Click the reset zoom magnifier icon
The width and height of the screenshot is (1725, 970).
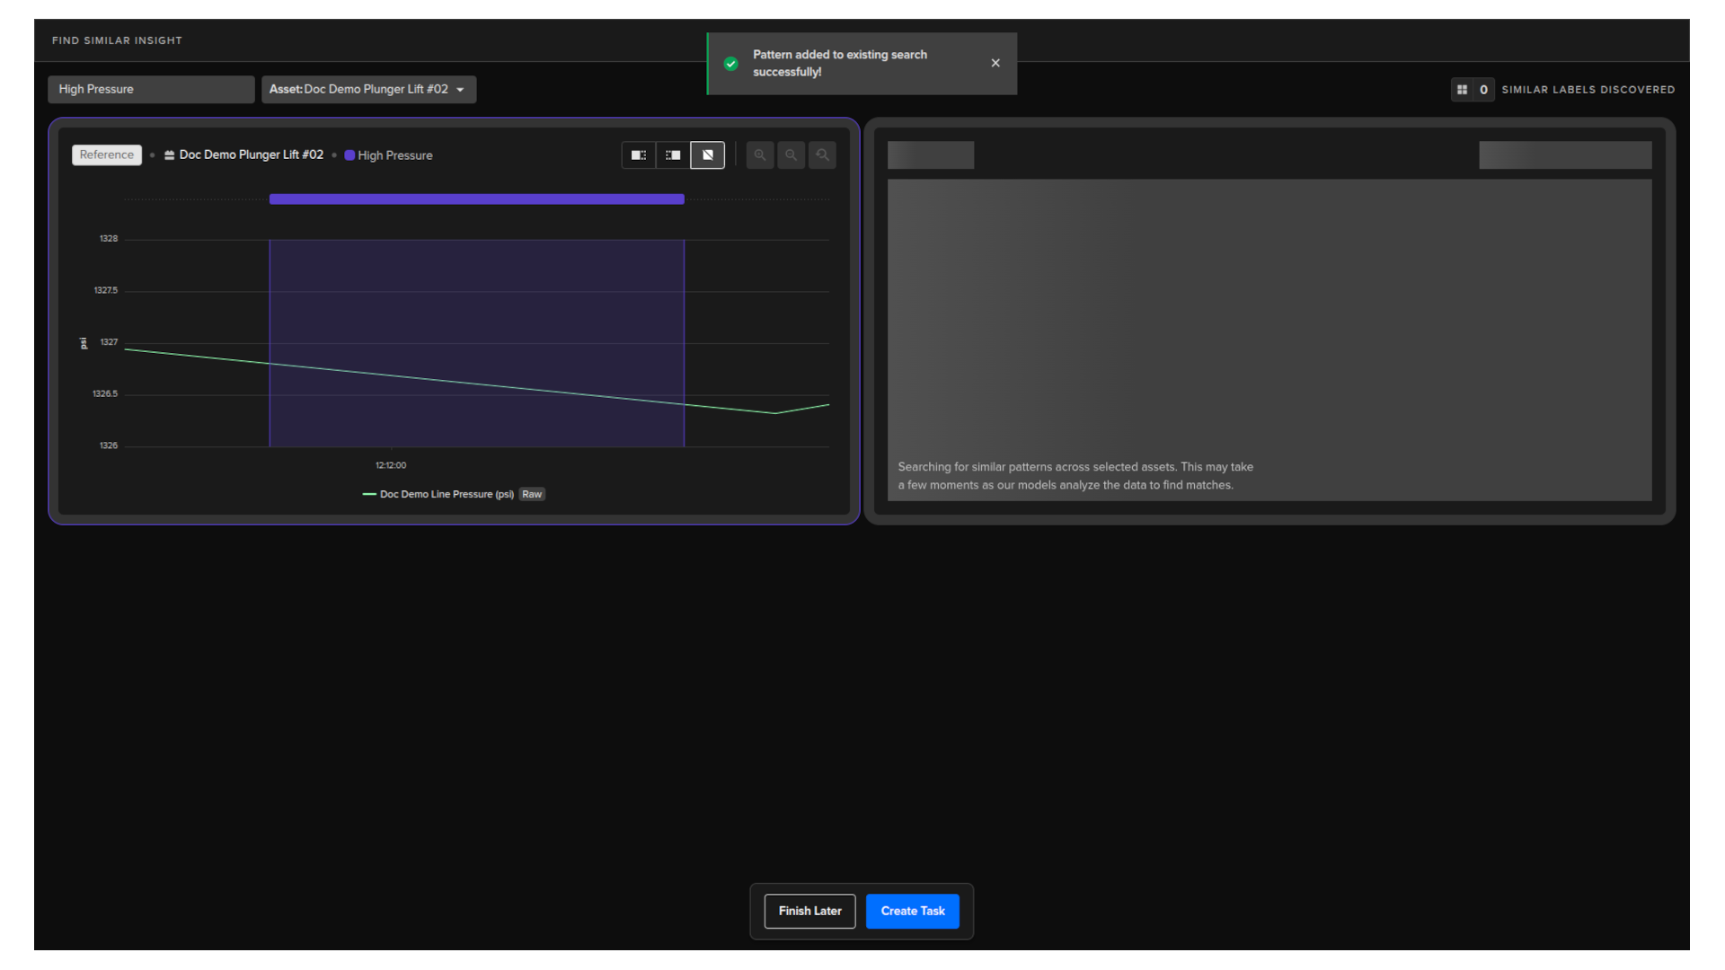pyautogui.click(x=822, y=154)
